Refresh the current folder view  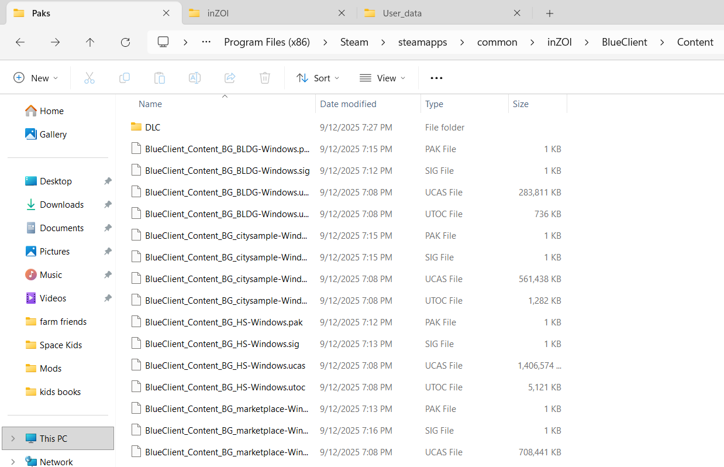[x=125, y=42]
